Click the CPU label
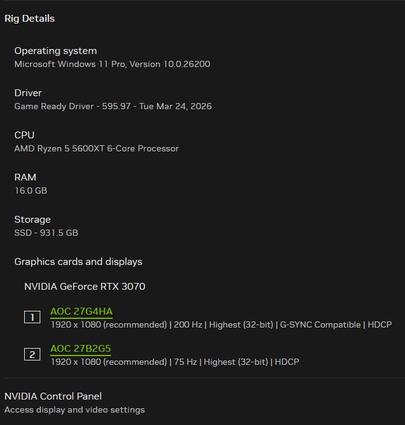Viewport: 405px width, 425px height. (24, 135)
